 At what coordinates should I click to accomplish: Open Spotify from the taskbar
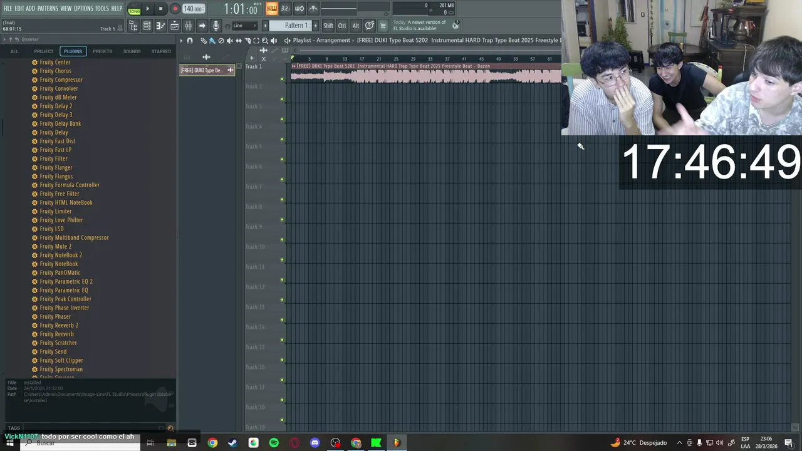coord(274,443)
